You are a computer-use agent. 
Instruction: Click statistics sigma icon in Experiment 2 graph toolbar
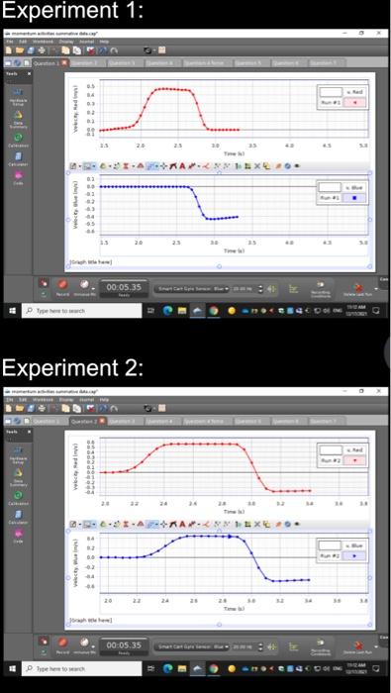click(x=125, y=525)
